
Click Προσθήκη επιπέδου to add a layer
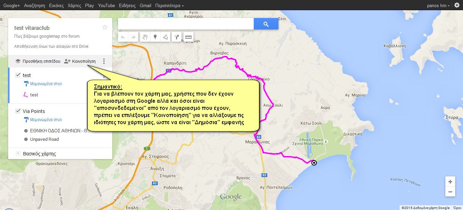tap(41, 61)
